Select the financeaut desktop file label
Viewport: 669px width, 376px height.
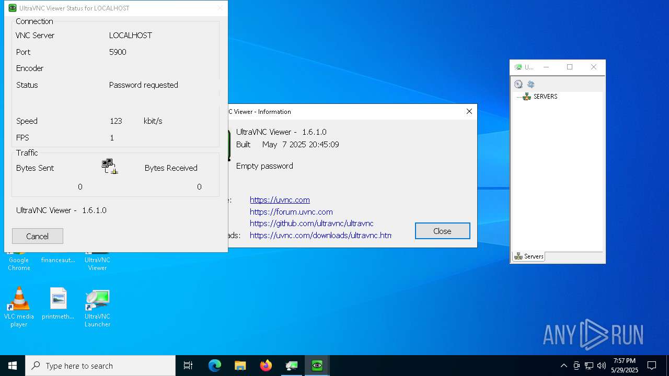tap(58, 260)
